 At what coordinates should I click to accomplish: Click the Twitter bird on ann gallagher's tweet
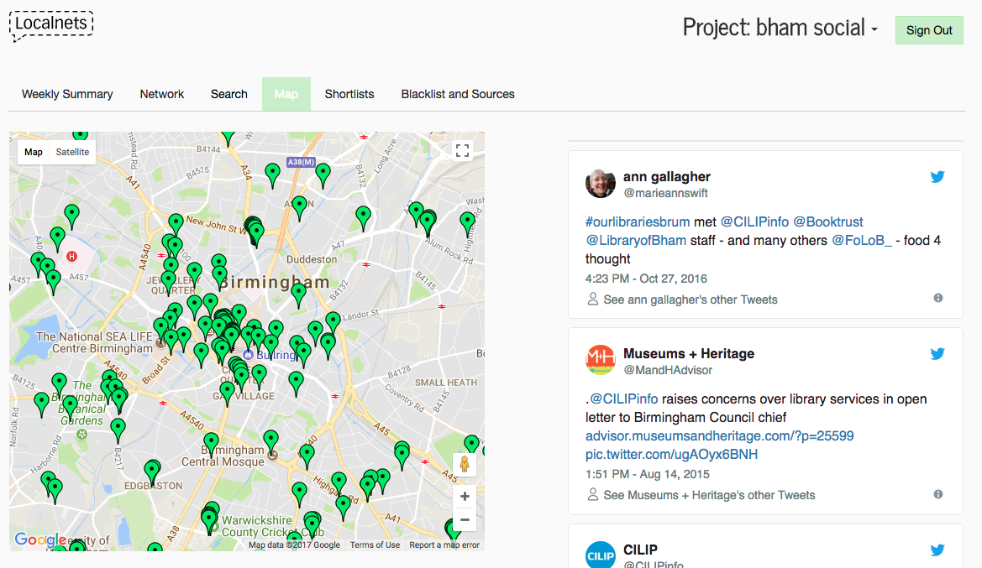point(937,177)
